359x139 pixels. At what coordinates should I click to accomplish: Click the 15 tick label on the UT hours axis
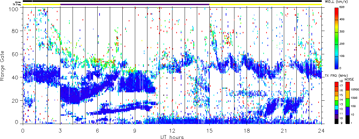coord(209,130)
